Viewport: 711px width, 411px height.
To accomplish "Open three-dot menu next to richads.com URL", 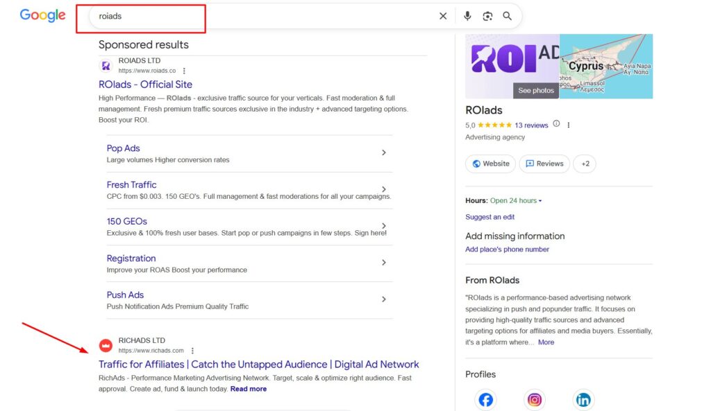I will click(192, 350).
